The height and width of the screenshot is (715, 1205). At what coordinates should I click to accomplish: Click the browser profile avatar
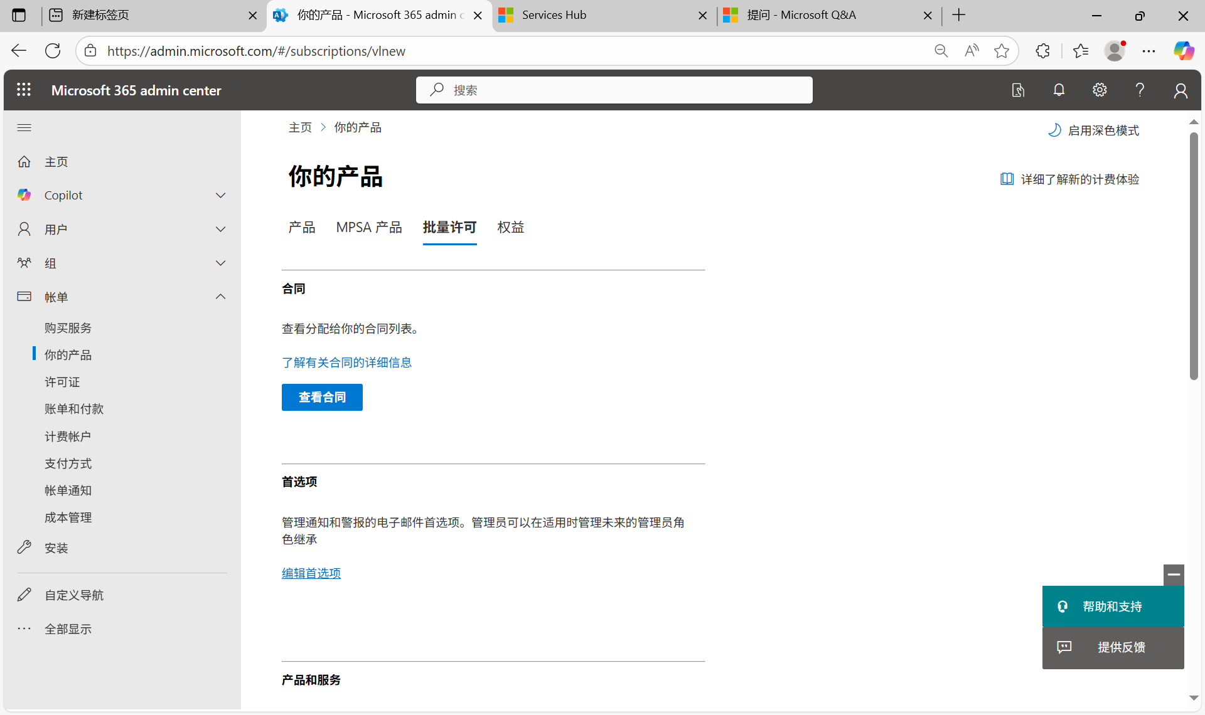click(1115, 51)
